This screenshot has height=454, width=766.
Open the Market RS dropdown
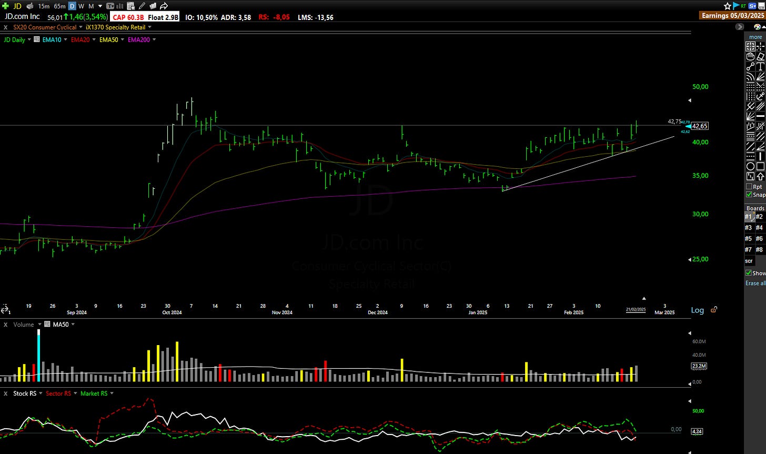click(x=112, y=393)
